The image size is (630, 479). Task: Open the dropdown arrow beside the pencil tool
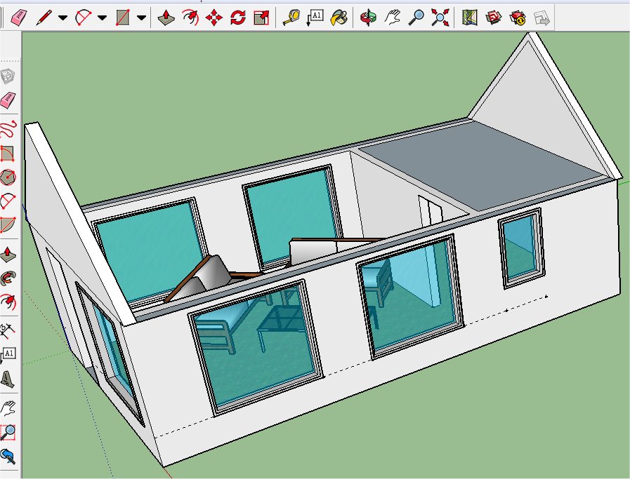click(x=63, y=18)
